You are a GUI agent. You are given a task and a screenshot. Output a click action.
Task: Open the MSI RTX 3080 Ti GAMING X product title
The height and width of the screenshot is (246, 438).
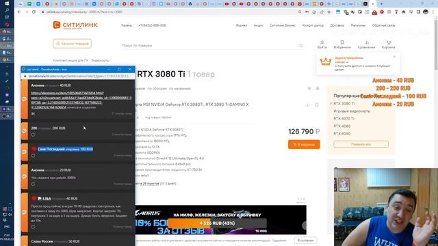click(x=192, y=105)
